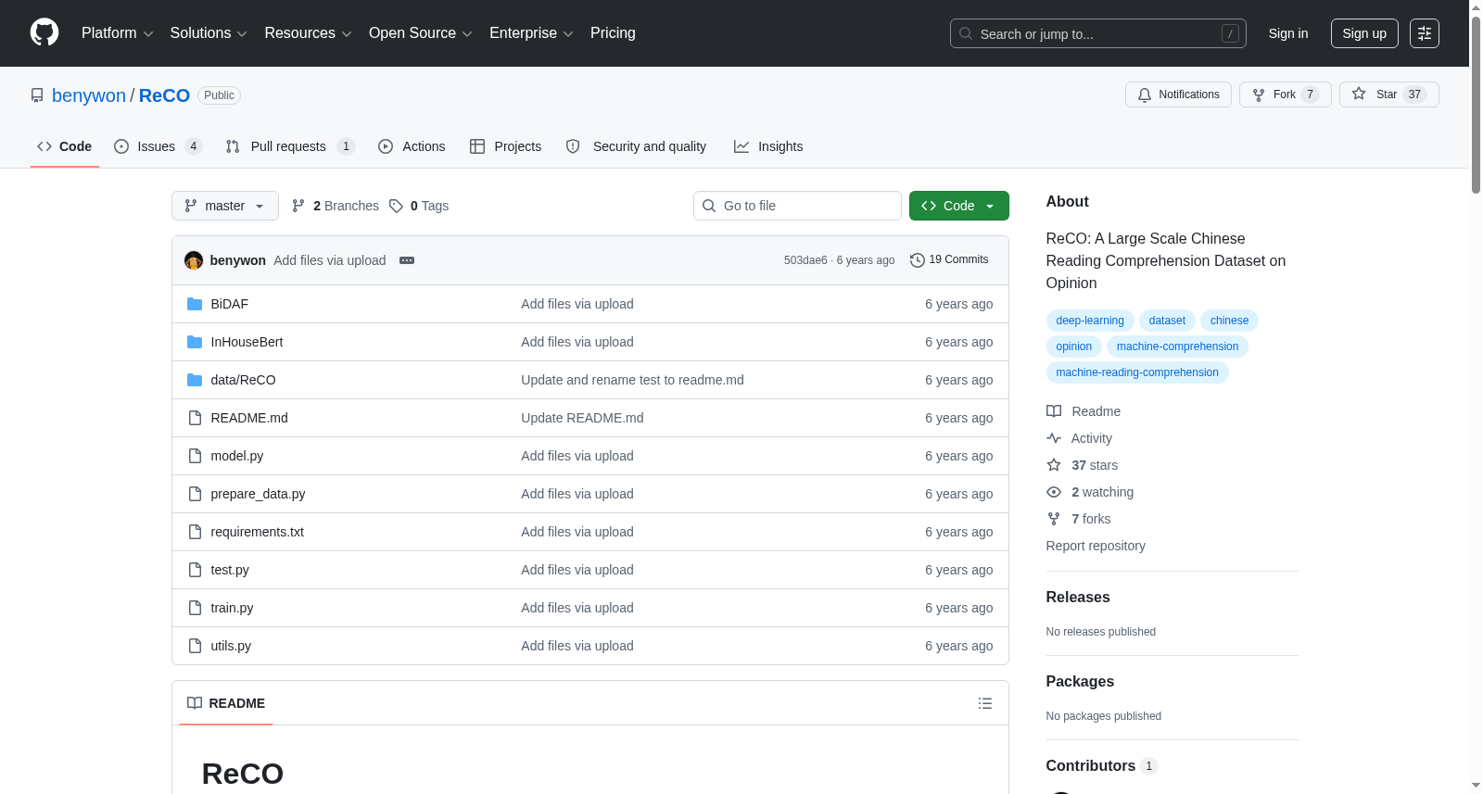Open the Projects tab
This screenshot has width=1483, height=794.
click(506, 146)
